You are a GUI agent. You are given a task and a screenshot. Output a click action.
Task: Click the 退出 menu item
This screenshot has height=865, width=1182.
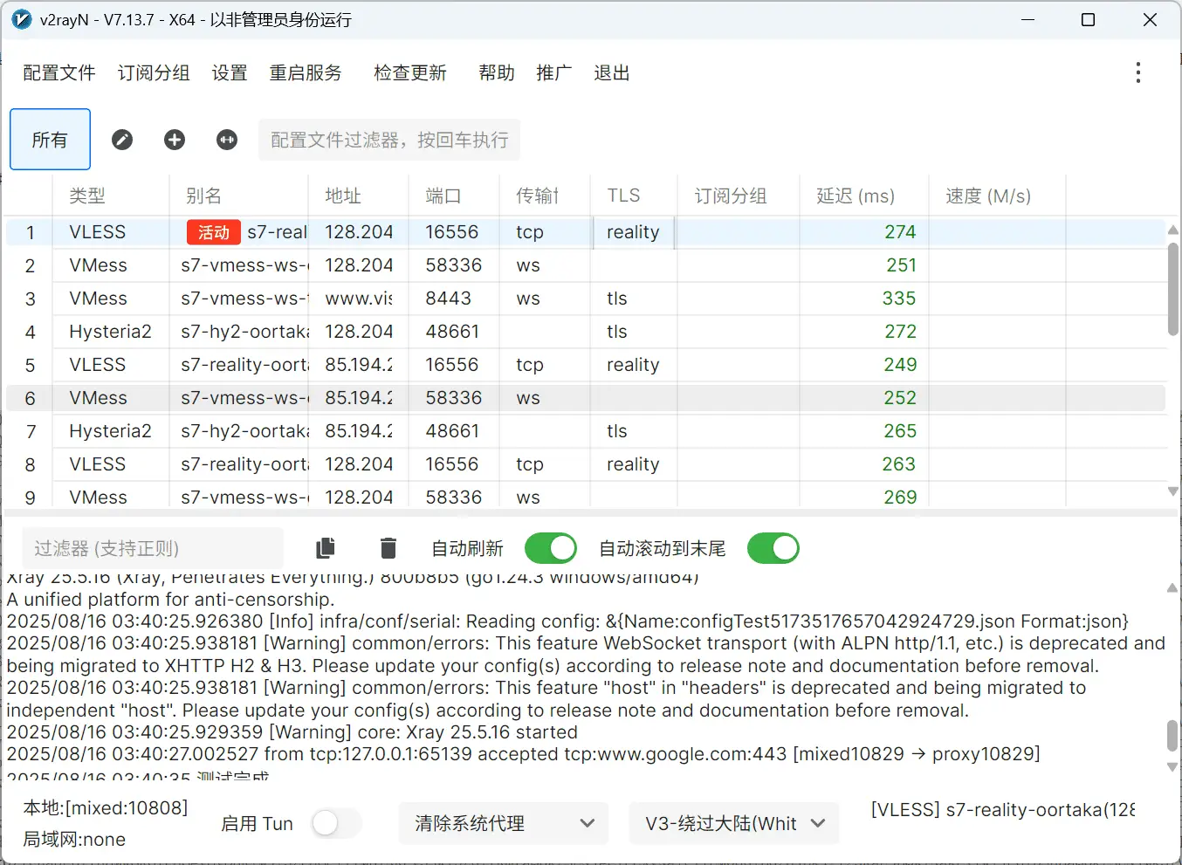[x=611, y=72]
